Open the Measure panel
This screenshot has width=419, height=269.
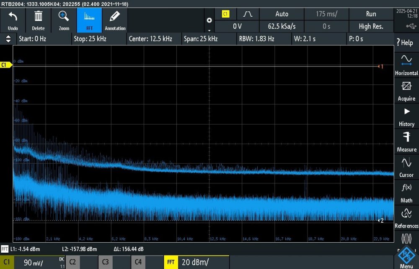406,142
